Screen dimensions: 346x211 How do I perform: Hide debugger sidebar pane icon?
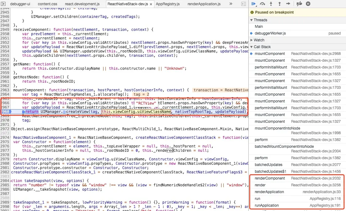click(x=243, y=4)
